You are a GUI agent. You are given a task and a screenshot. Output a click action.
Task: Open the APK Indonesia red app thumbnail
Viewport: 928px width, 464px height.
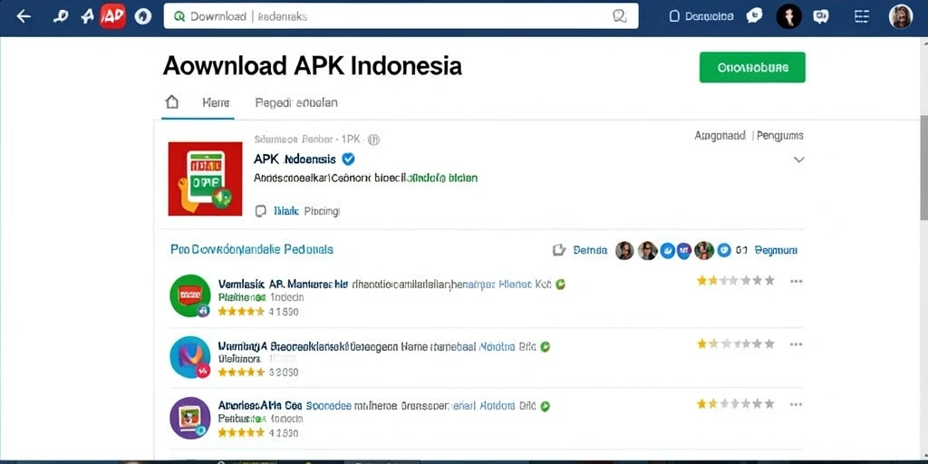(205, 179)
